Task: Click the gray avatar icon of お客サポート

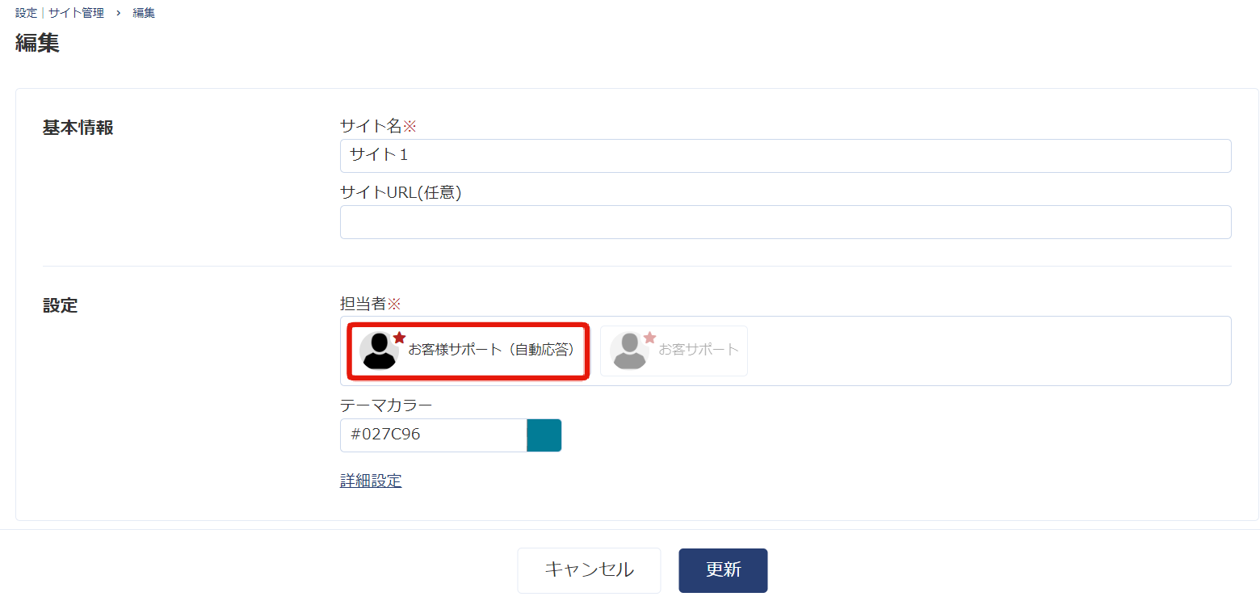Action: (x=629, y=351)
